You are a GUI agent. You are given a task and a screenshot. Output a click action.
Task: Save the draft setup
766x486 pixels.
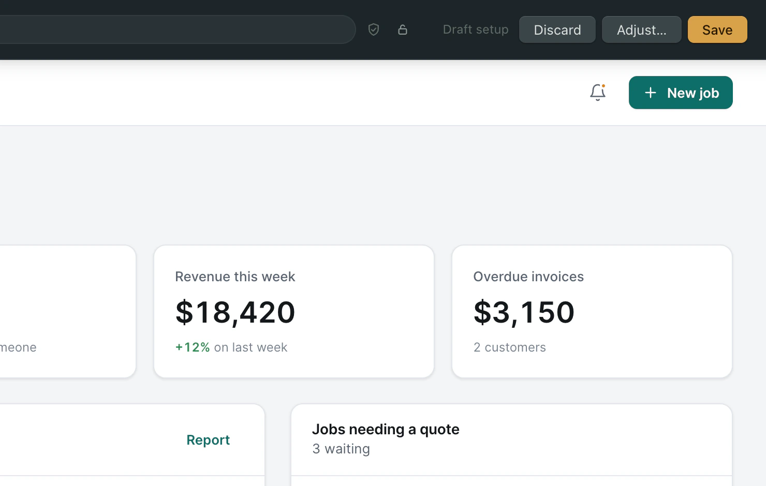[717, 29]
